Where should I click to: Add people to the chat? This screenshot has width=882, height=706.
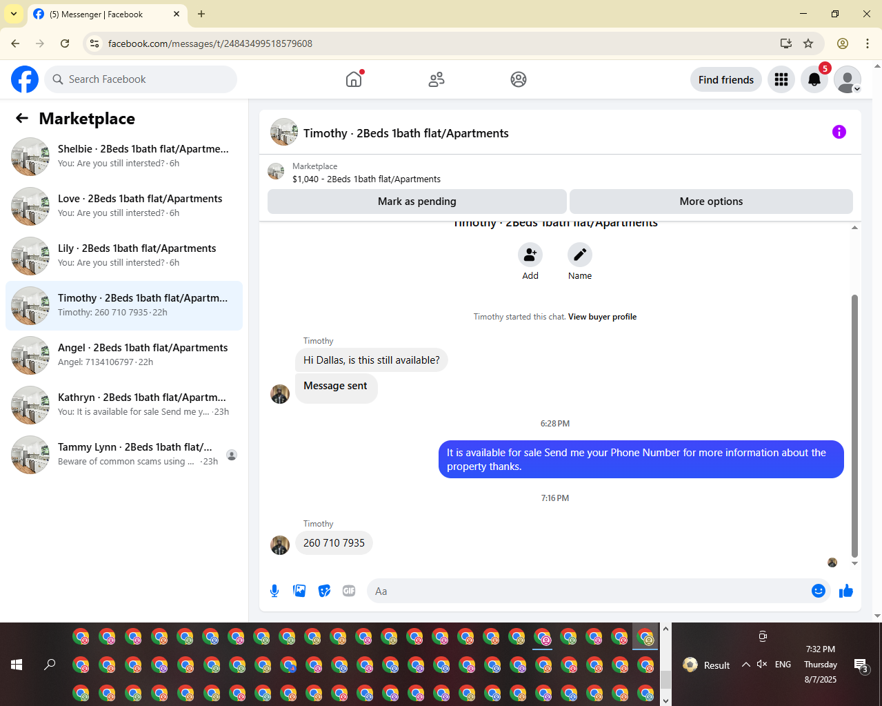pyautogui.click(x=530, y=255)
